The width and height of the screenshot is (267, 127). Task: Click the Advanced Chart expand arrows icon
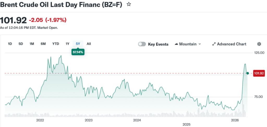click(214, 44)
